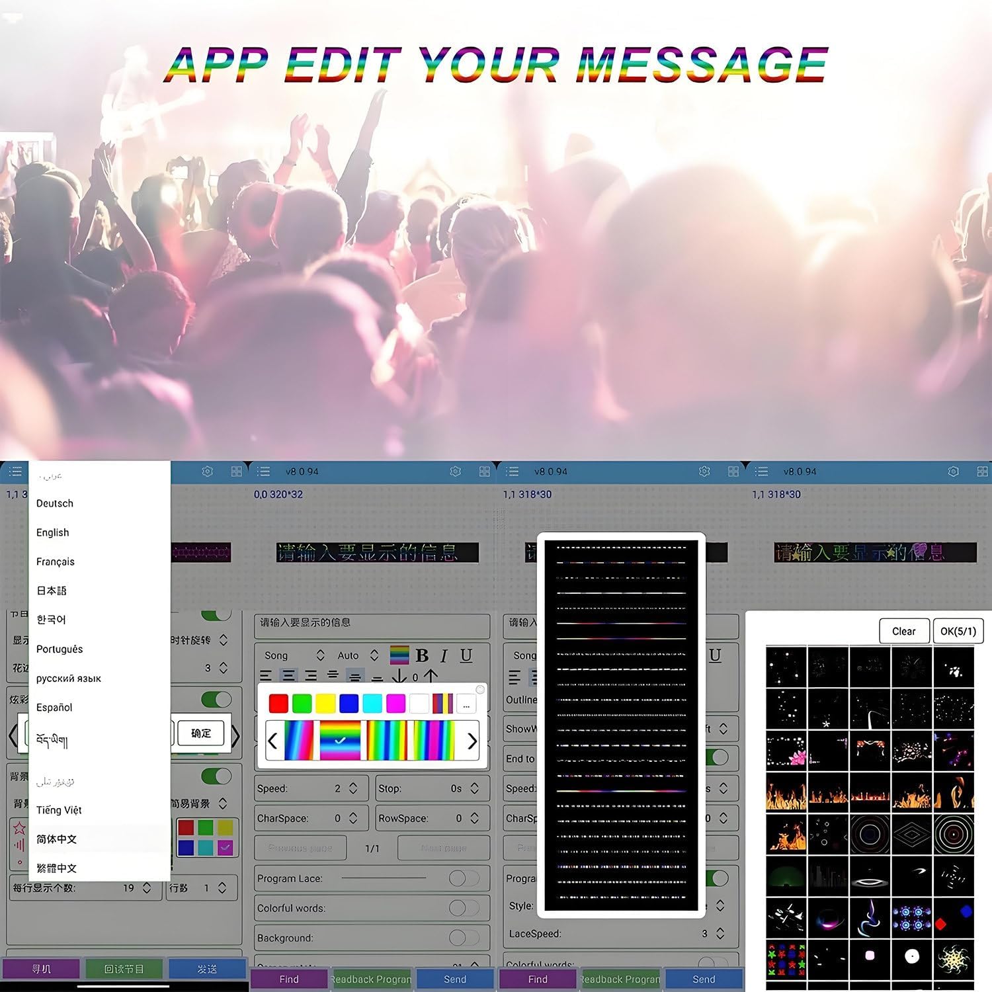
Task: Adjust Speed stepper showing value 2
Action: point(353,788)
